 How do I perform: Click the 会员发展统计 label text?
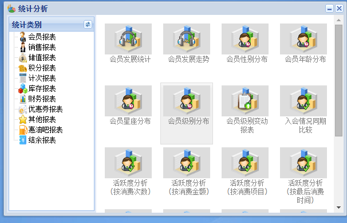pyautogui.click(x=130, y=60)
